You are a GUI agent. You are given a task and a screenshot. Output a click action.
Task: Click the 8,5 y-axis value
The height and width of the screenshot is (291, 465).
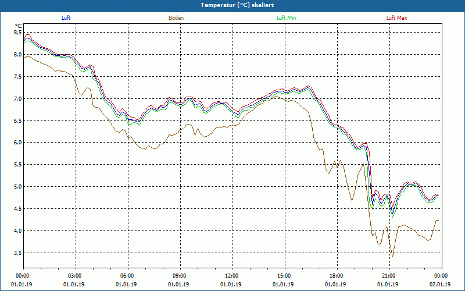click(17, 33)
